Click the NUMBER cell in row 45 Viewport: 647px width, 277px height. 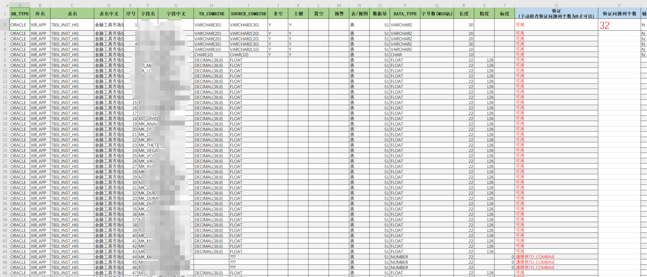pos(405,257)
